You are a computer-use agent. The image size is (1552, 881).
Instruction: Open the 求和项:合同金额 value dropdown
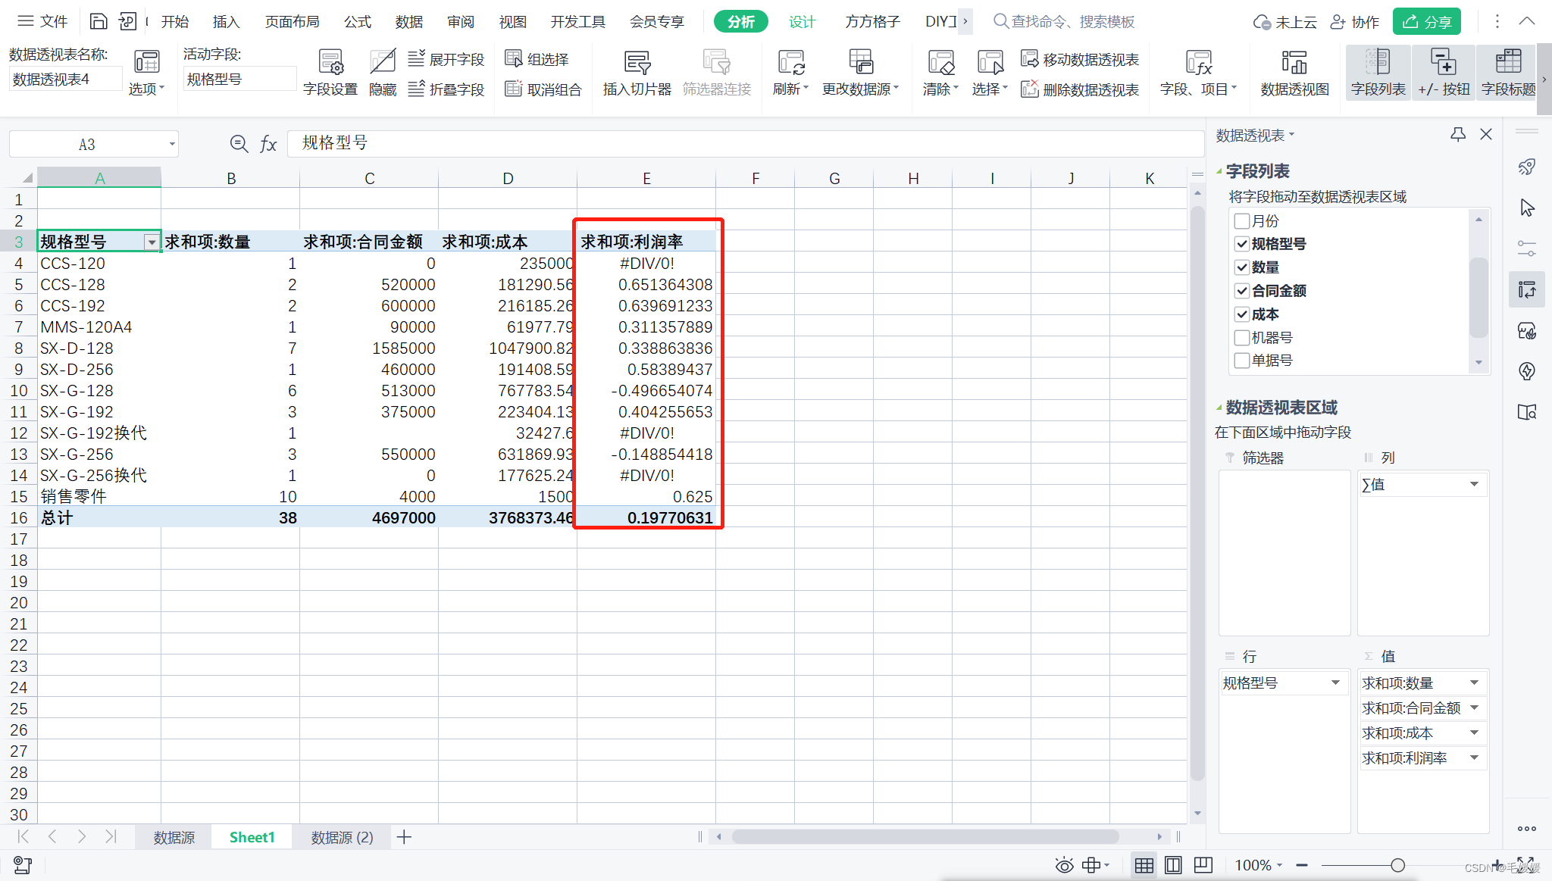click(x=1474, y=708)
